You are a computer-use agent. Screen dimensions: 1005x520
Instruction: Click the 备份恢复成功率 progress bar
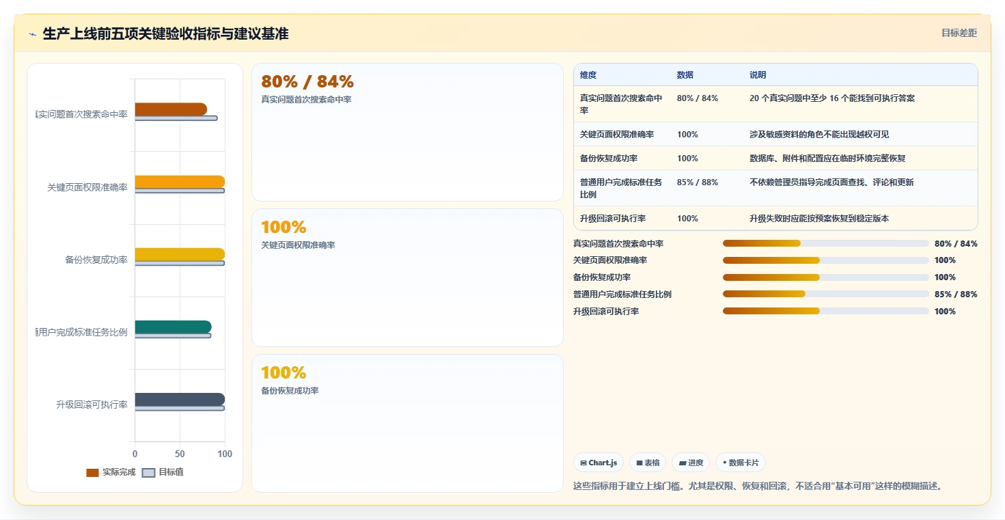tap(826, 277)
